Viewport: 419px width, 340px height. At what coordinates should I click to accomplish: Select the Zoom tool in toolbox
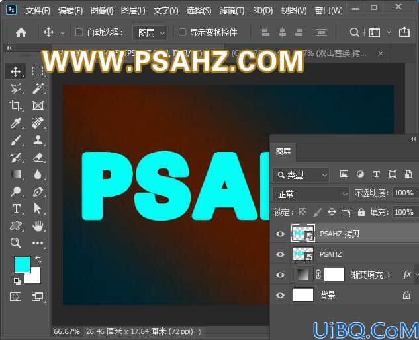point(15,243)
